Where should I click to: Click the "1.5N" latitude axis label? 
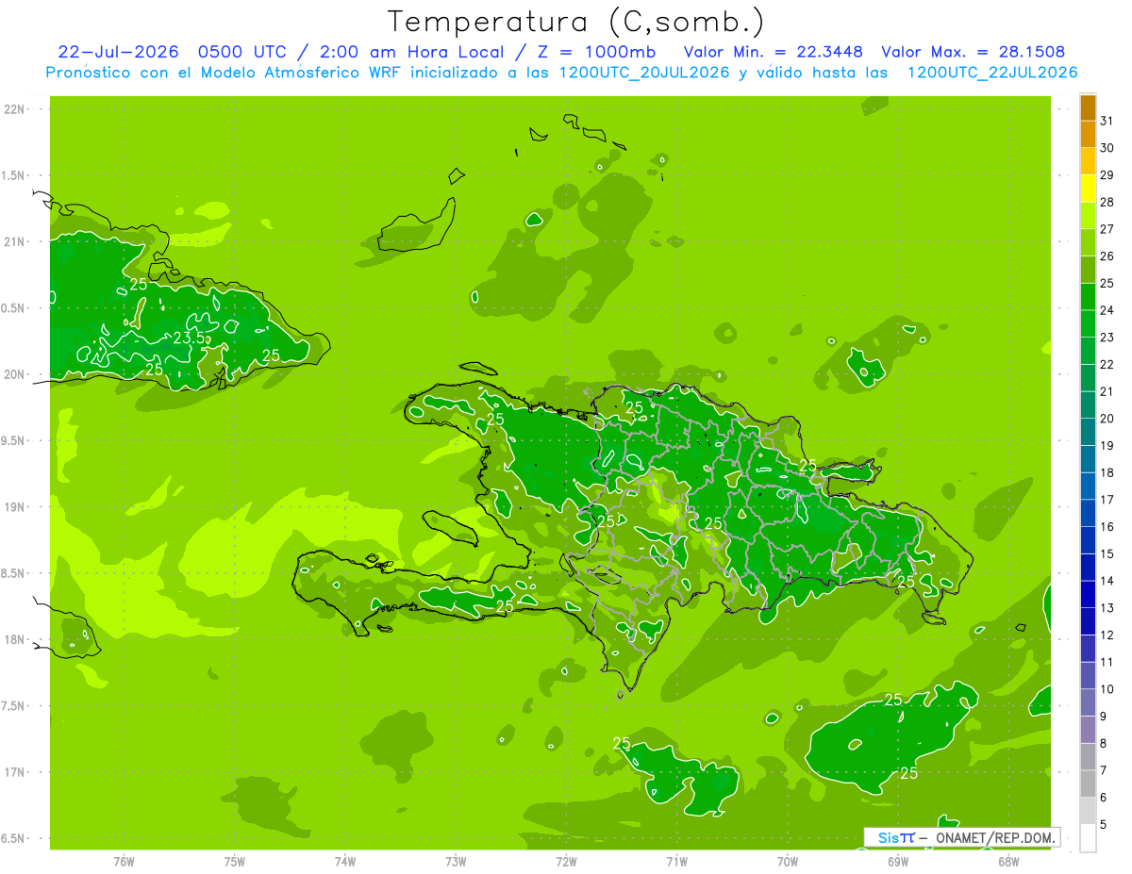[14, 175]
